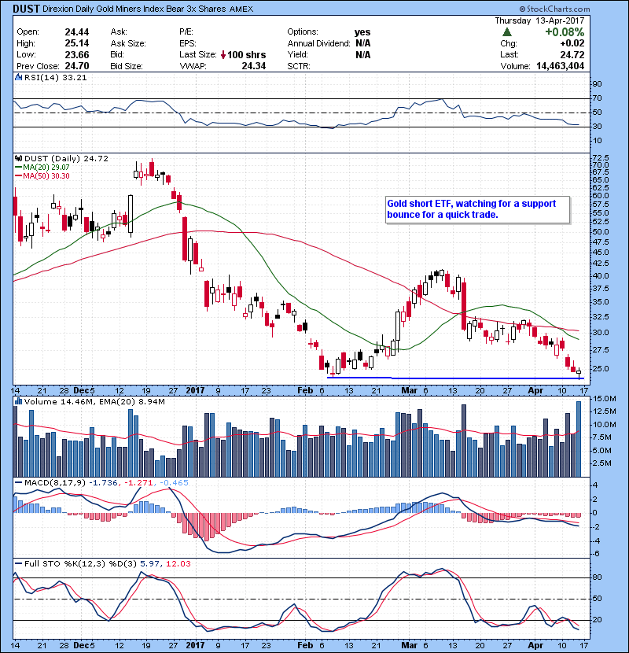Select the date "Thursday 13-Apr-2017"
The image size is (629, 653).
pyautogui.click(x=539, y=20)
